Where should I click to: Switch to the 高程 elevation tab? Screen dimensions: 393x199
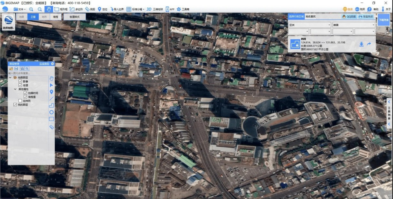point(55,17)
